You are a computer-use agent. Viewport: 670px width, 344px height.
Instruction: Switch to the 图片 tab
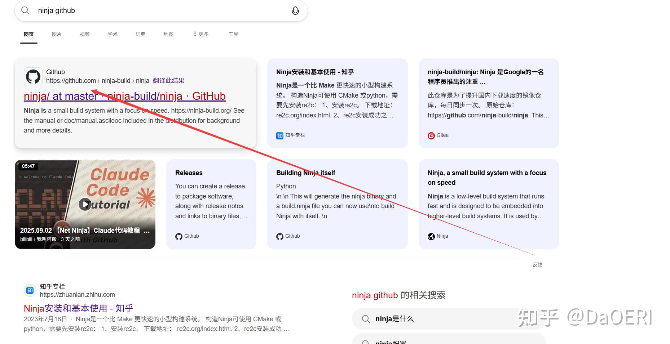click(57, 34)
